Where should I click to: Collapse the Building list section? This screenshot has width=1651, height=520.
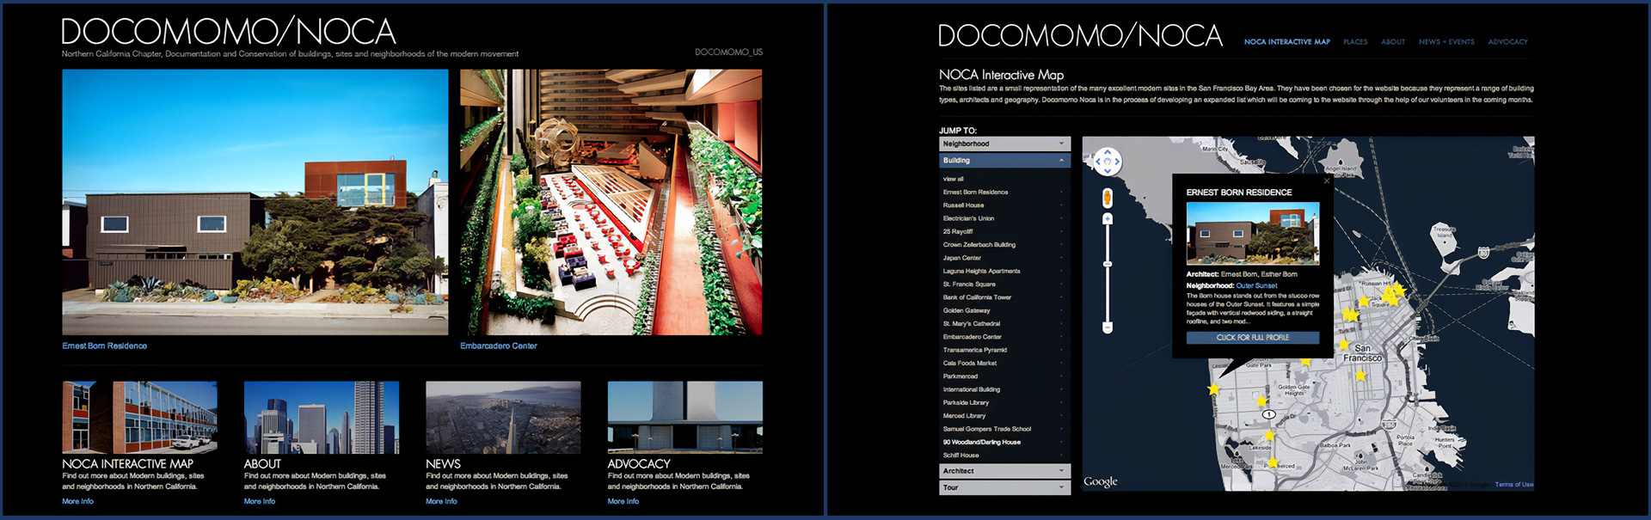click(1003, 161)
